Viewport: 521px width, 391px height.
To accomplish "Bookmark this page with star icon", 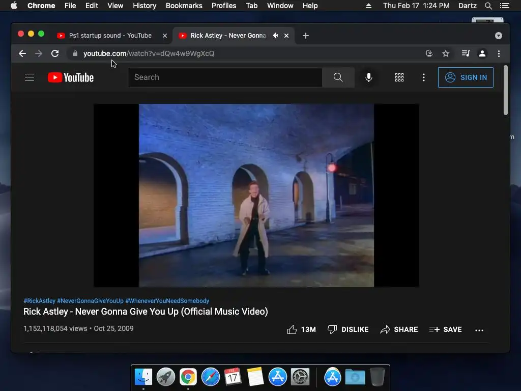I will (446, 53).
